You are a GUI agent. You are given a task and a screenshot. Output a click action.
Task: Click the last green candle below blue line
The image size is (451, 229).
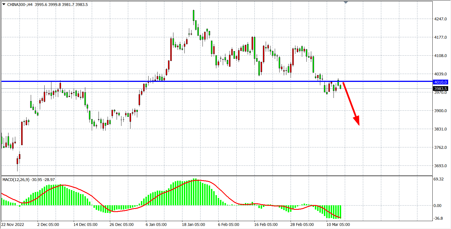click(x=340, y=87)
